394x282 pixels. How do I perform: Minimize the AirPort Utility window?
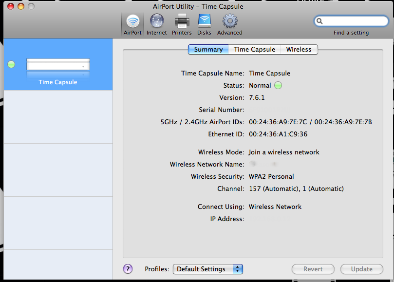click(21, 6)
